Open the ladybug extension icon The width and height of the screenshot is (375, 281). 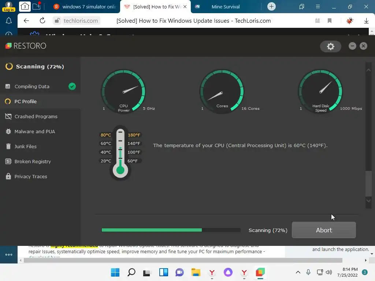point(350,21)
